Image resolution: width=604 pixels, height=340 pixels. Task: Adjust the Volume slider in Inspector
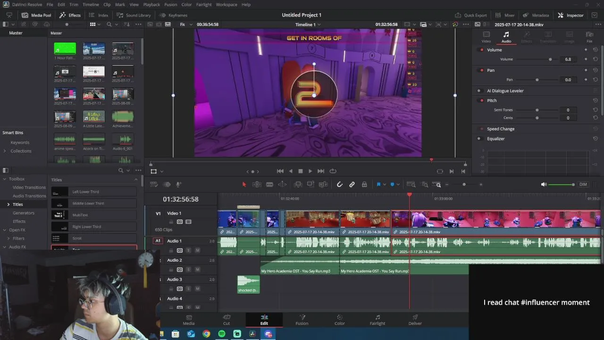(x=550, y=59)
